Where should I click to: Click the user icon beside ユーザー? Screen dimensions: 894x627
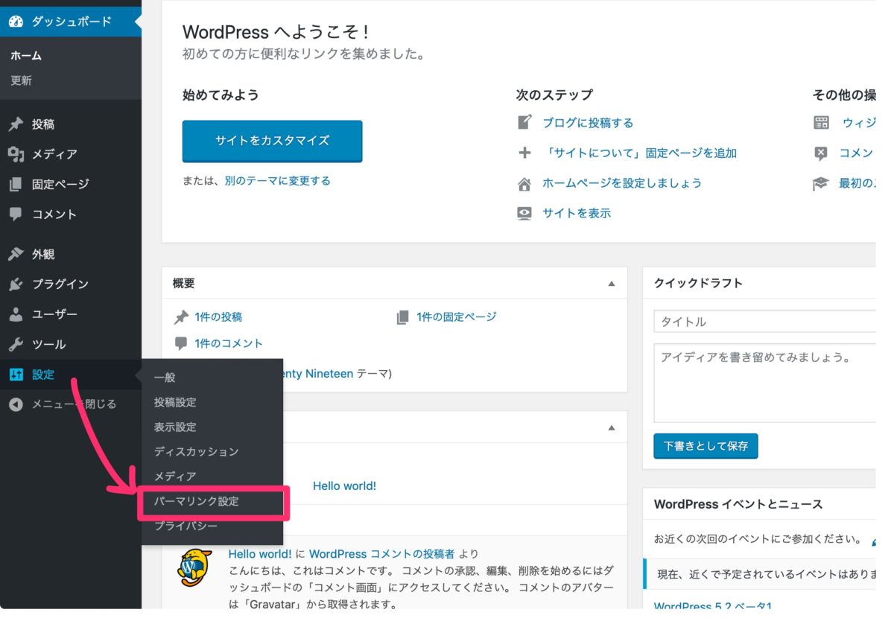[x=16, y=314]
